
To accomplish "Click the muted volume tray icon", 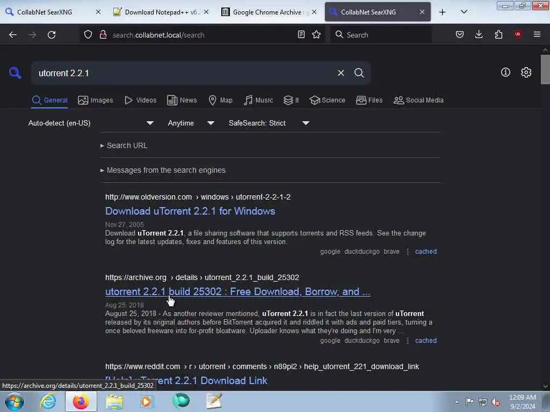I will click(496, 402).
